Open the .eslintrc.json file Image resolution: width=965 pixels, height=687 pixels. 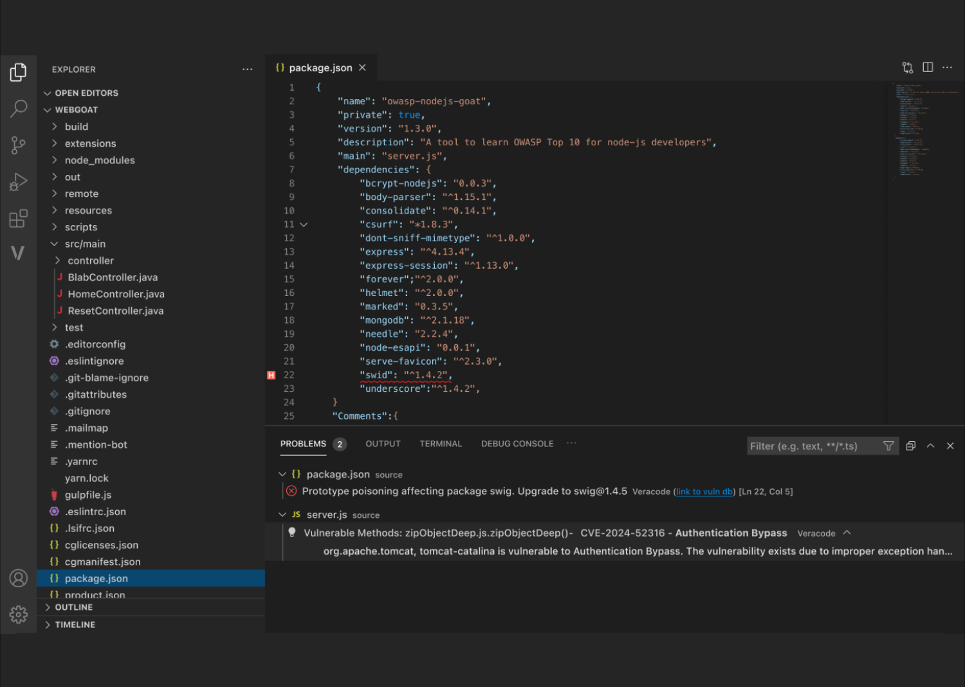[95, 511]
